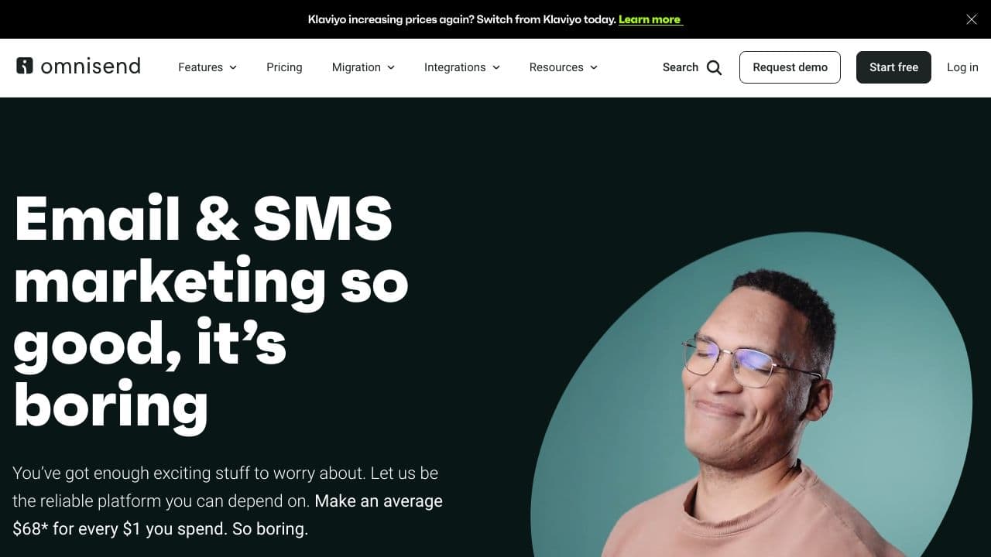Open the Integrations dropdown chevron
The image size is (991, 557).
[x=496, y=67]
